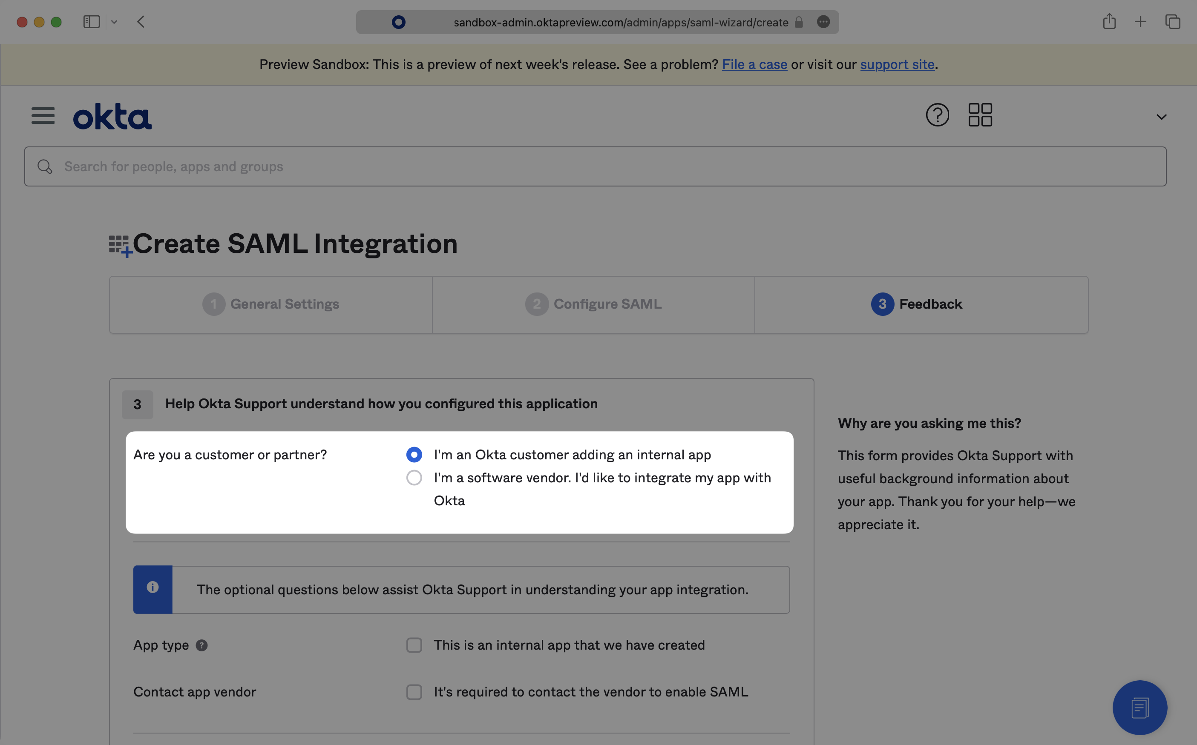Open the hamburger navigation menu
1197x745 pixels.
pyautogui.click(x=43, y=115)
